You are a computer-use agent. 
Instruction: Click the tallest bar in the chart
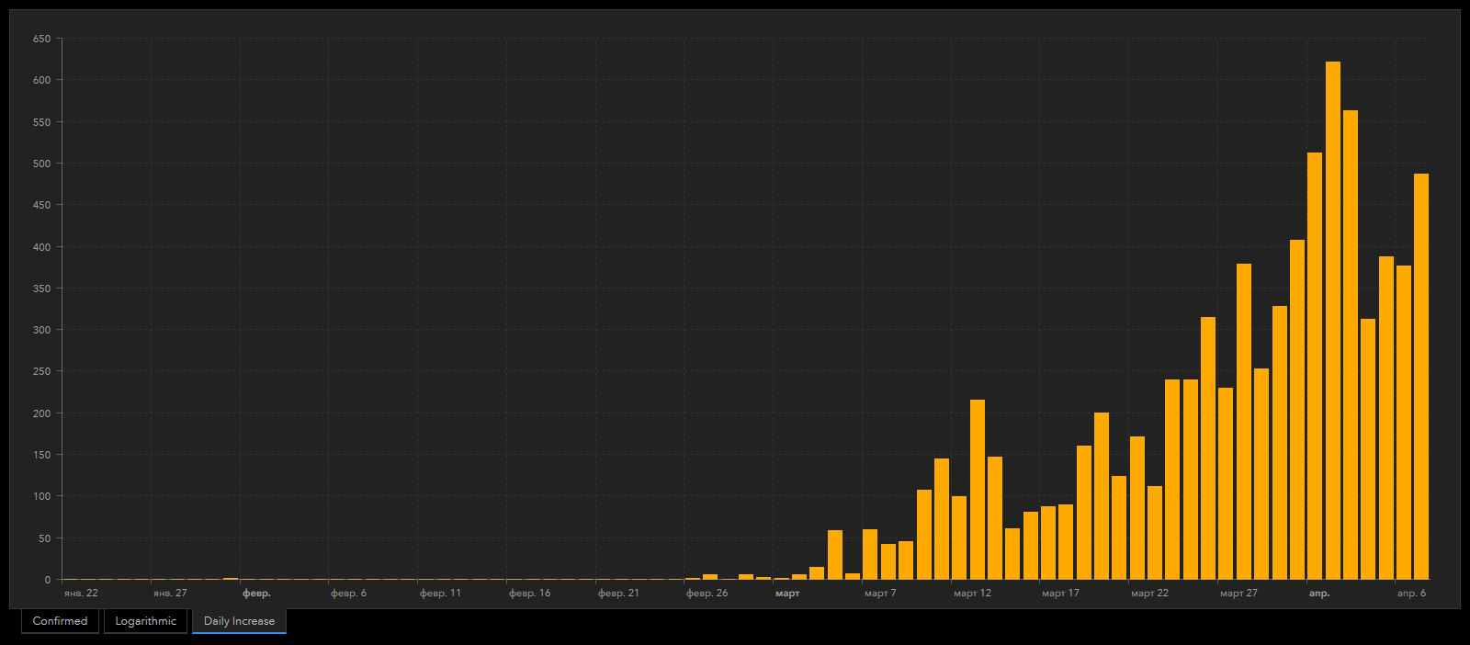[1333, 321]
